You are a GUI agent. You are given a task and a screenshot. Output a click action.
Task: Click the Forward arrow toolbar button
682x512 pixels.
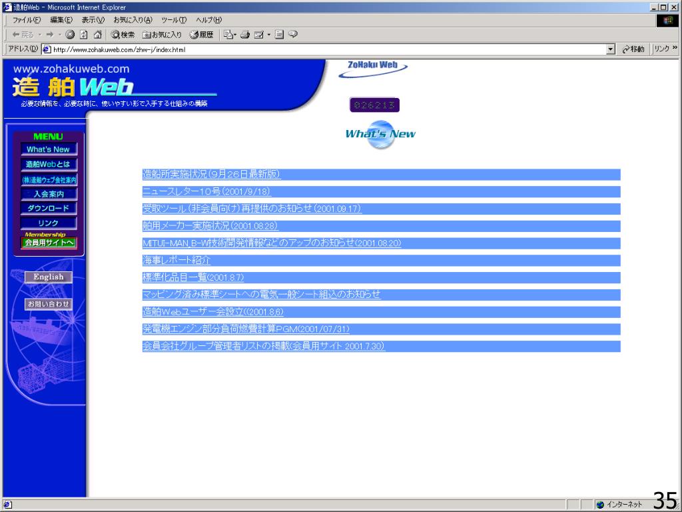point(49,35)
